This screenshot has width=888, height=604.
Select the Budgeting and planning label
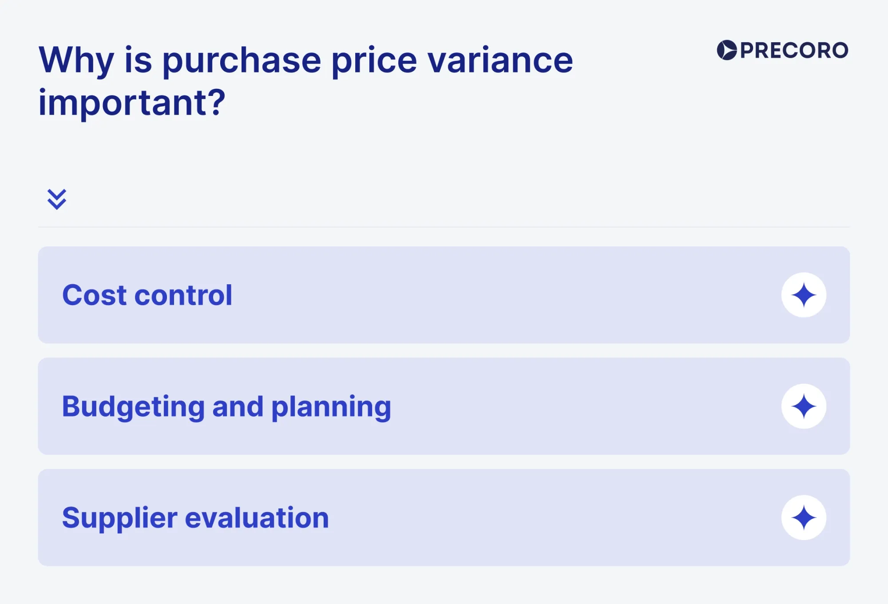tap(226, 407)
